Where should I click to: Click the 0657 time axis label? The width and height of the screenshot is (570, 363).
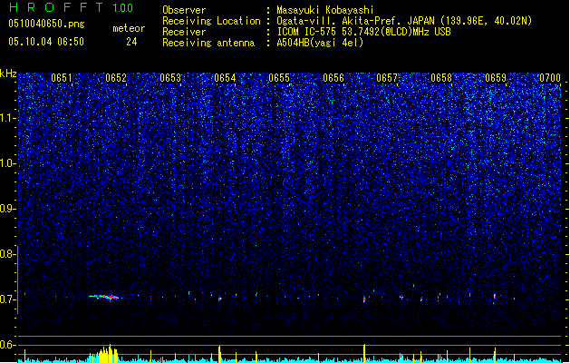click(387, 78)
